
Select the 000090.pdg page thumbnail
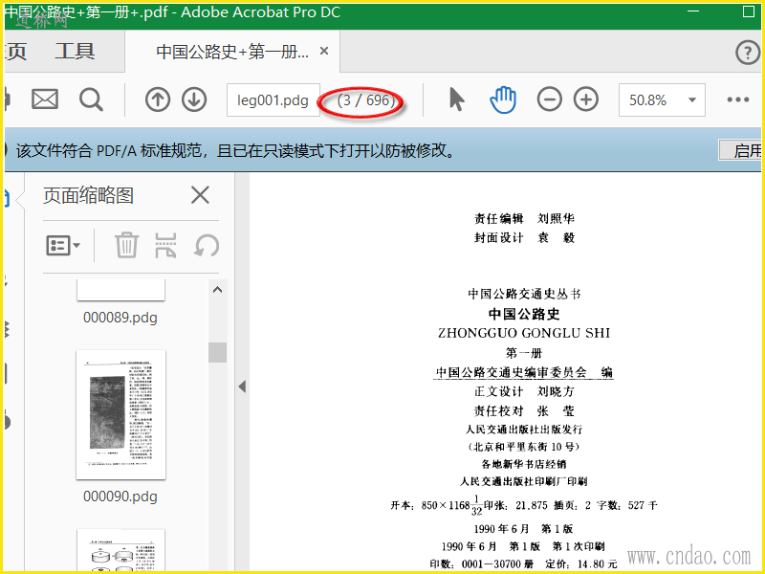pyautogui.click(x=121, y=415)
